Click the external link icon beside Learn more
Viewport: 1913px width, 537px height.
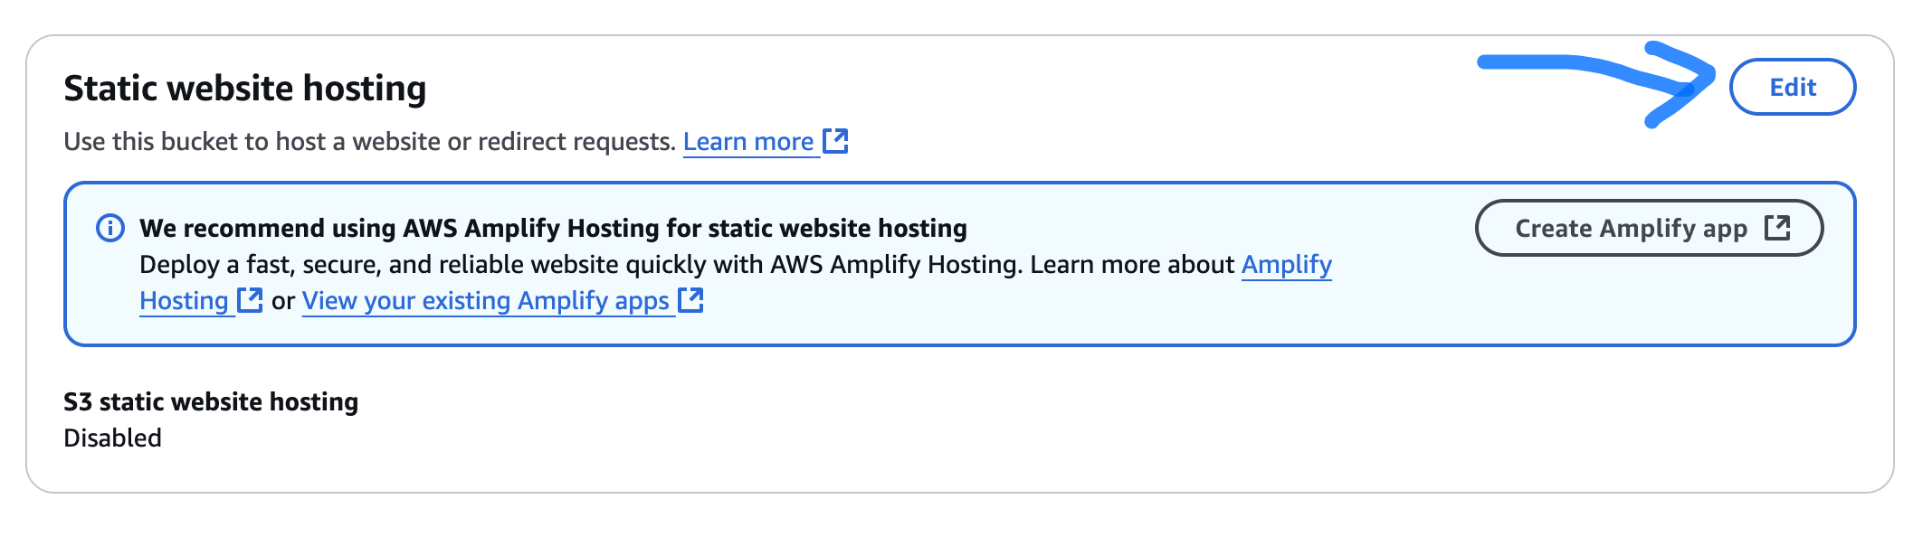click(835, 141)
